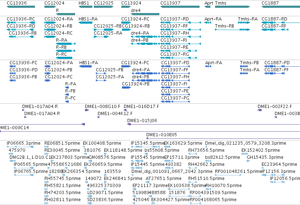Select clone DME1-010E05
Viewport: 300px width, 205px height.
tap(161, 135)
